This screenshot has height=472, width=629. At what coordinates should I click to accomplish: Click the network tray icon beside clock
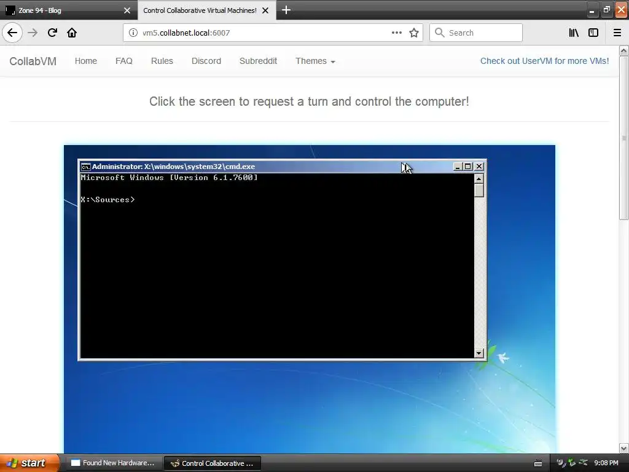tap(584, 463)
